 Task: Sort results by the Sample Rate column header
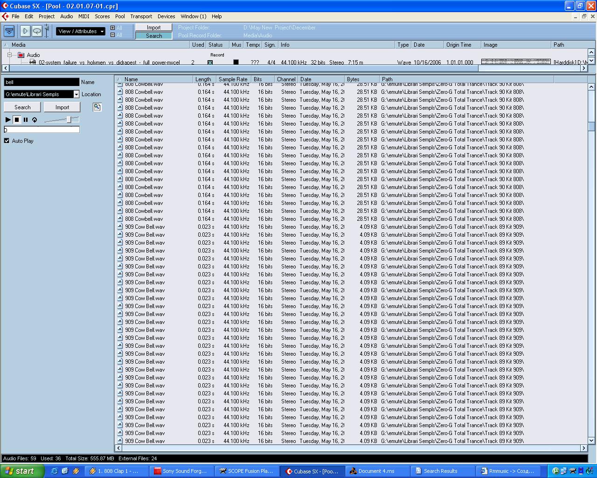tap(234, 79)
